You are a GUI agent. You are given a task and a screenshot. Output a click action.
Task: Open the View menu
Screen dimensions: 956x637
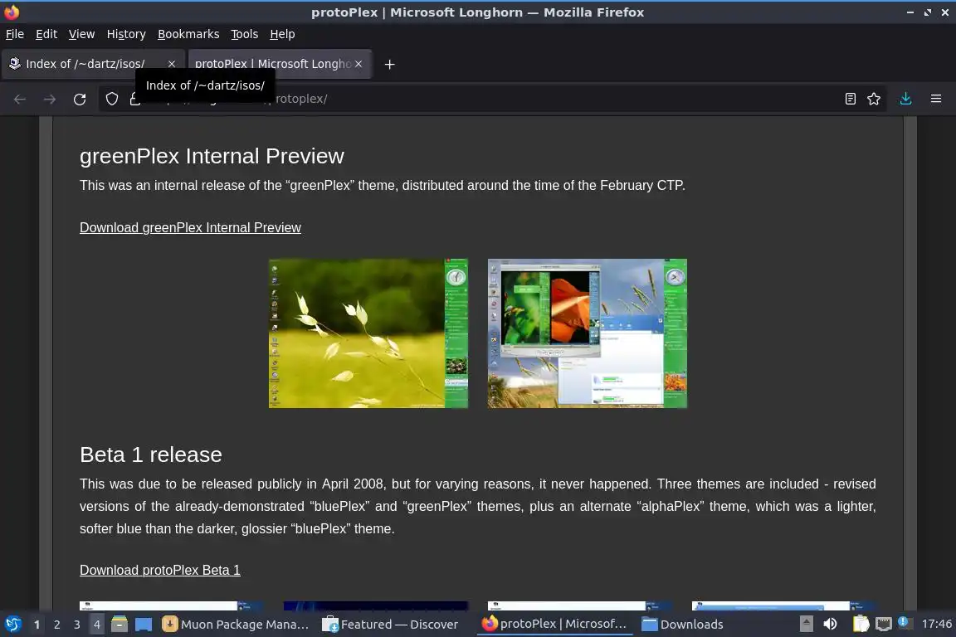pyautogui.click(x=81, y=34)
